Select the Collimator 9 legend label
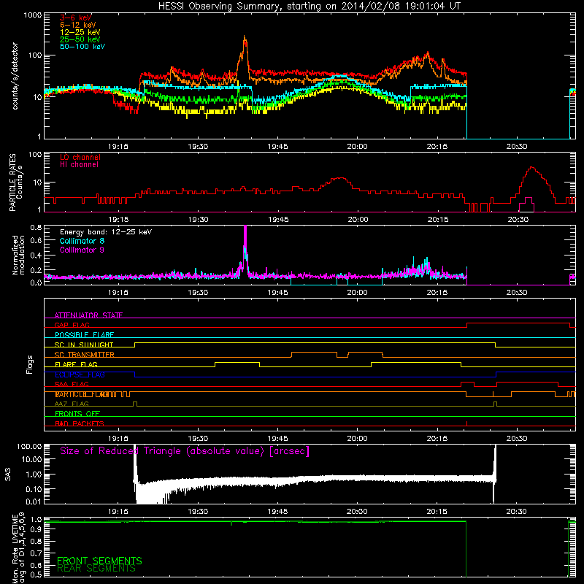Image resolution: width=584 pixels, height=584 pixels. [x=82, y=250]
